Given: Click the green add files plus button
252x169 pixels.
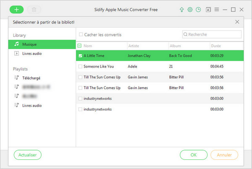Looking at the screenshot, I should (x=16, y=9).
